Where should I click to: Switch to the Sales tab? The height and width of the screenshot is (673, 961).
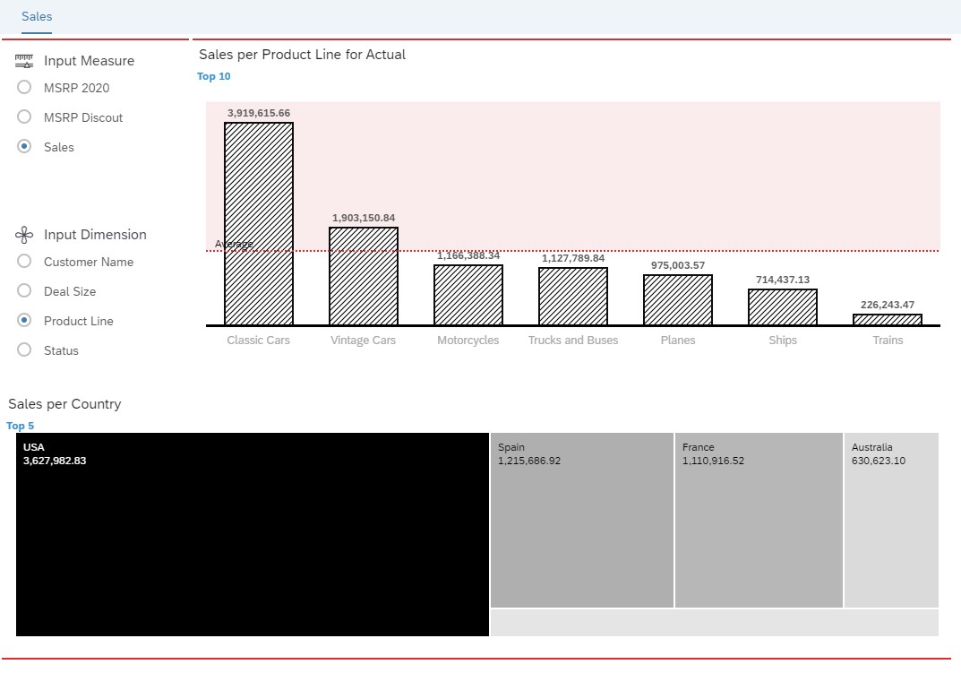[36, 16]
